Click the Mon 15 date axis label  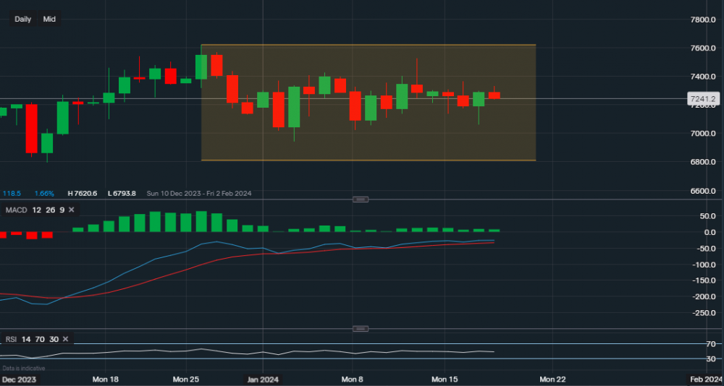[x=445, y=379]
